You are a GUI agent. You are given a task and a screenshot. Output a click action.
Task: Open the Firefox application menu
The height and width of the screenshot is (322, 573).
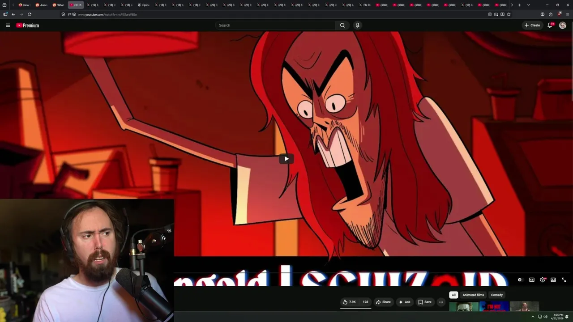(x=568, y=14)
